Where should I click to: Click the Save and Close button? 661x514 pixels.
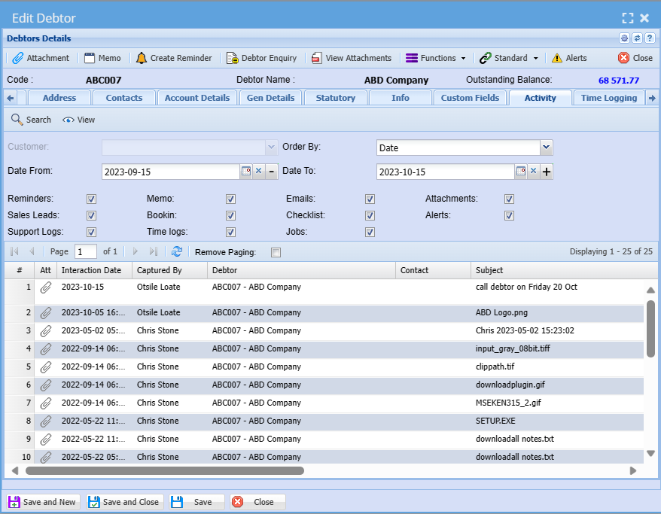tap(124, 502)
